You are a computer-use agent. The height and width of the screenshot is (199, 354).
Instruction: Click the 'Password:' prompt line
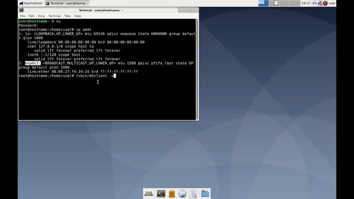click(28, 25)
